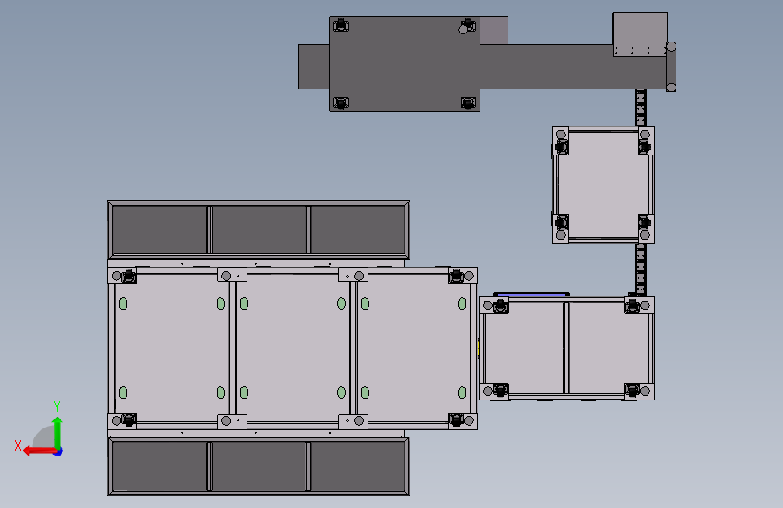
Task: Select the left compartment of the lower dark tray
Action: coord(159,466)
